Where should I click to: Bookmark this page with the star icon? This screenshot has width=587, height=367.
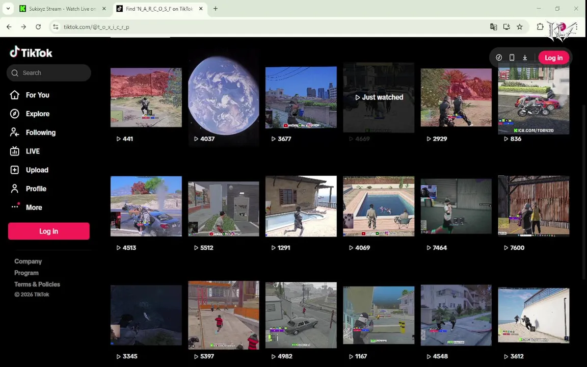(520, 27)
